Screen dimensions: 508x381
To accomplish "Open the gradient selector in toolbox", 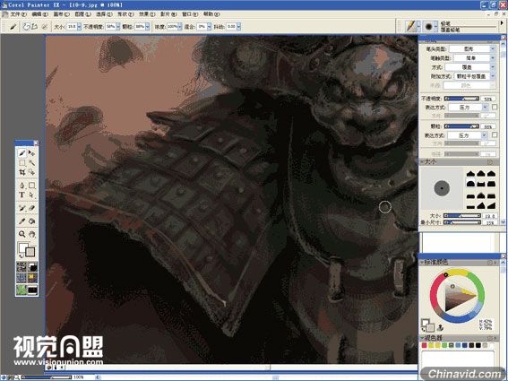I will click(x=32, y=267).
